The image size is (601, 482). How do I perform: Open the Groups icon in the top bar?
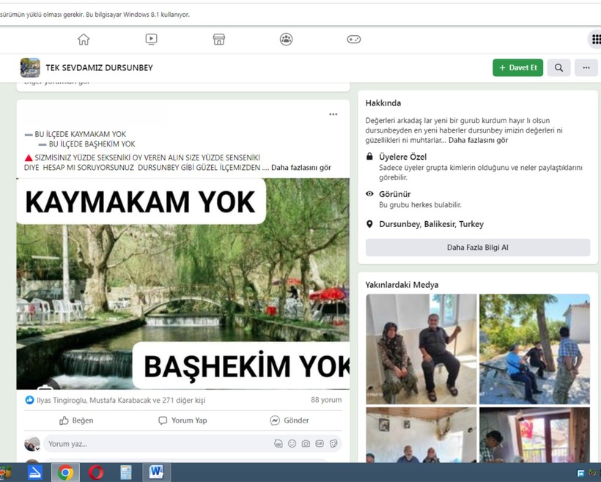[286, 39]
